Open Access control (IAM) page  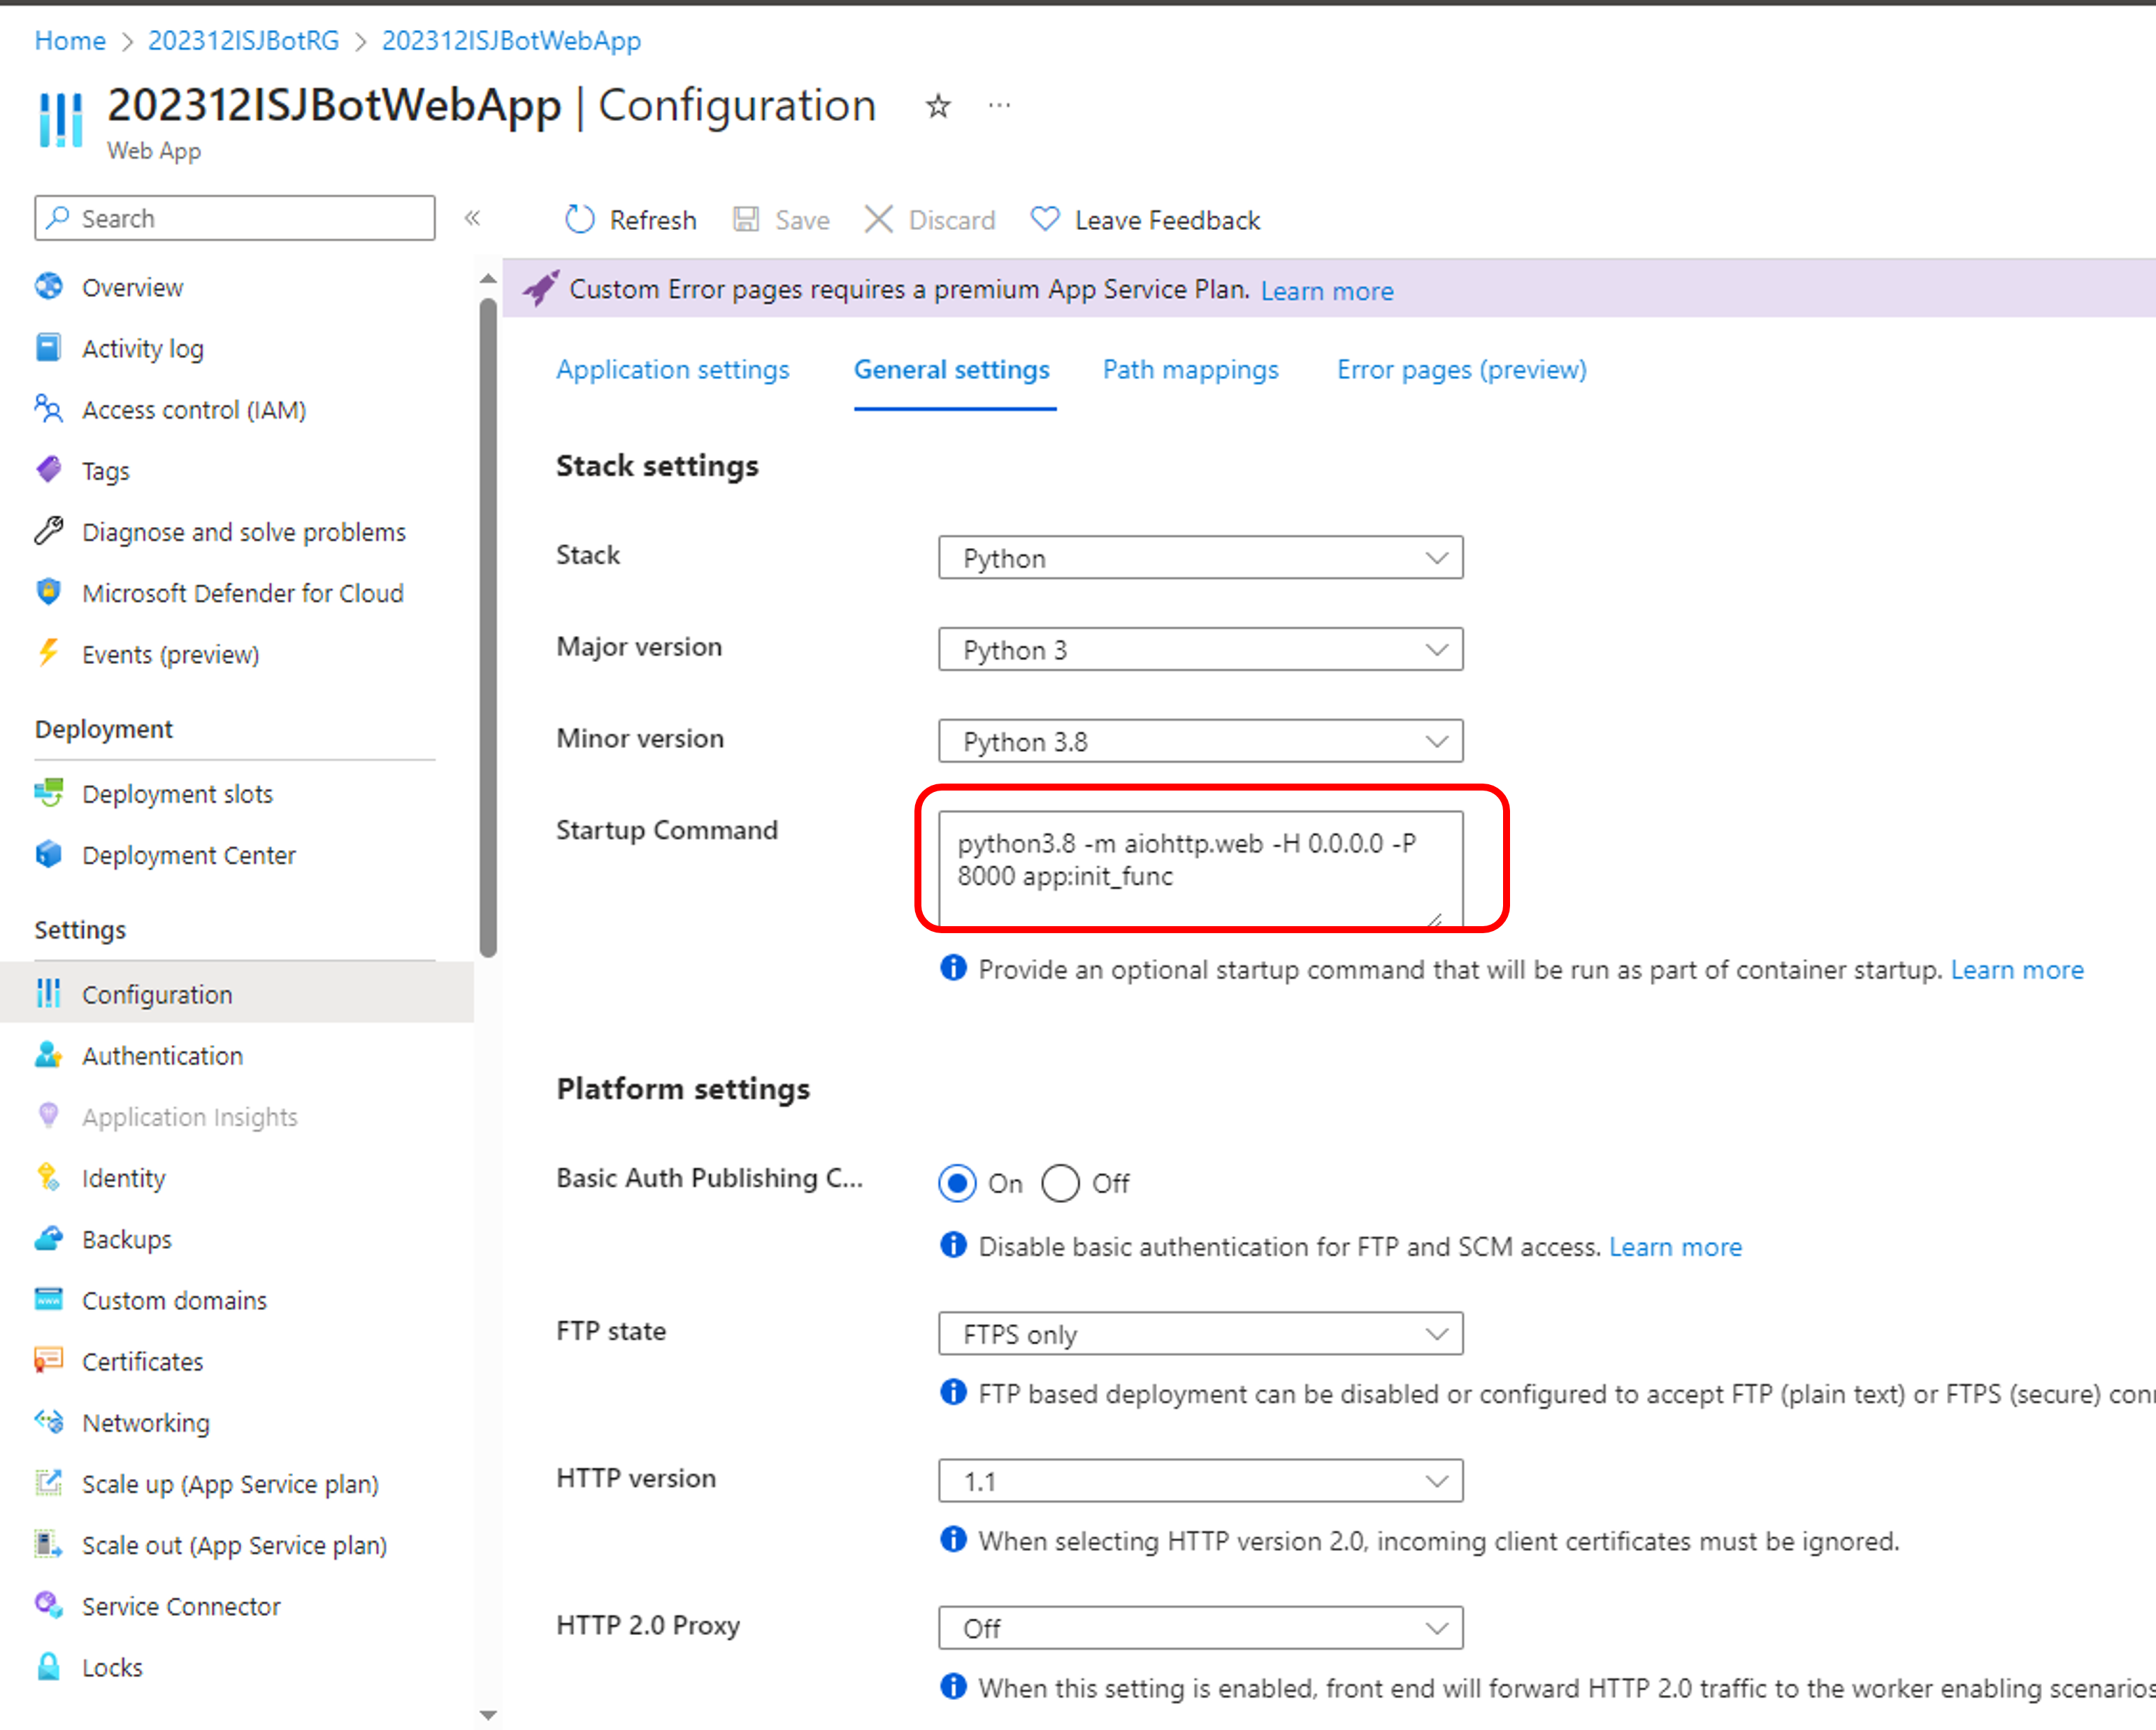tap(193, 410)
